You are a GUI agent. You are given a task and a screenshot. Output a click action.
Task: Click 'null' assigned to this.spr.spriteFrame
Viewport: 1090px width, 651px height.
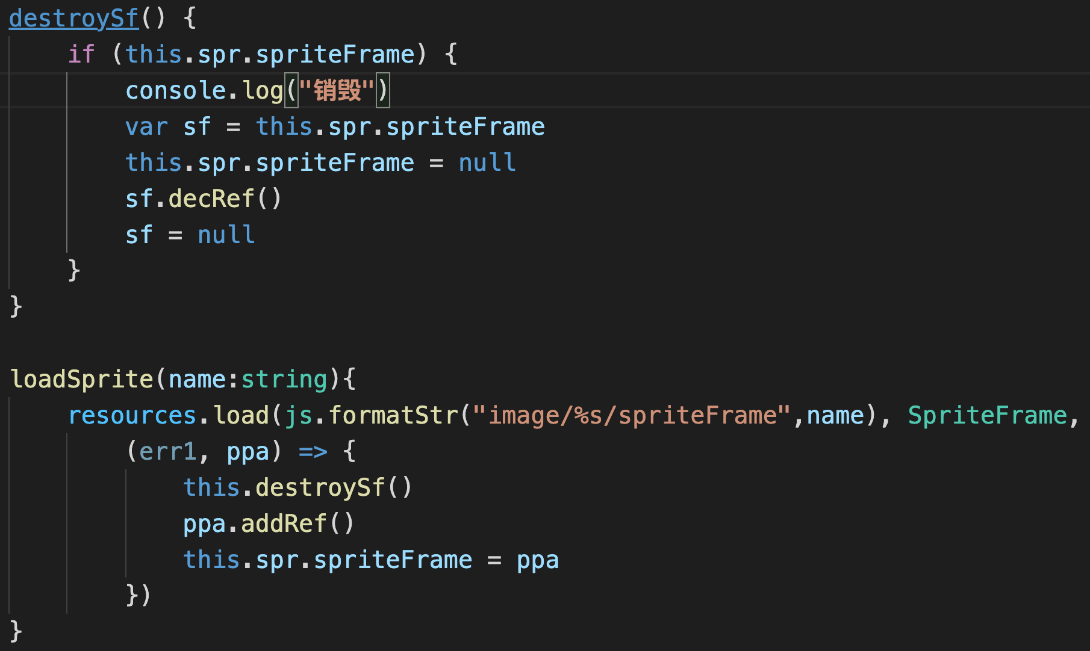pos(487,162)
